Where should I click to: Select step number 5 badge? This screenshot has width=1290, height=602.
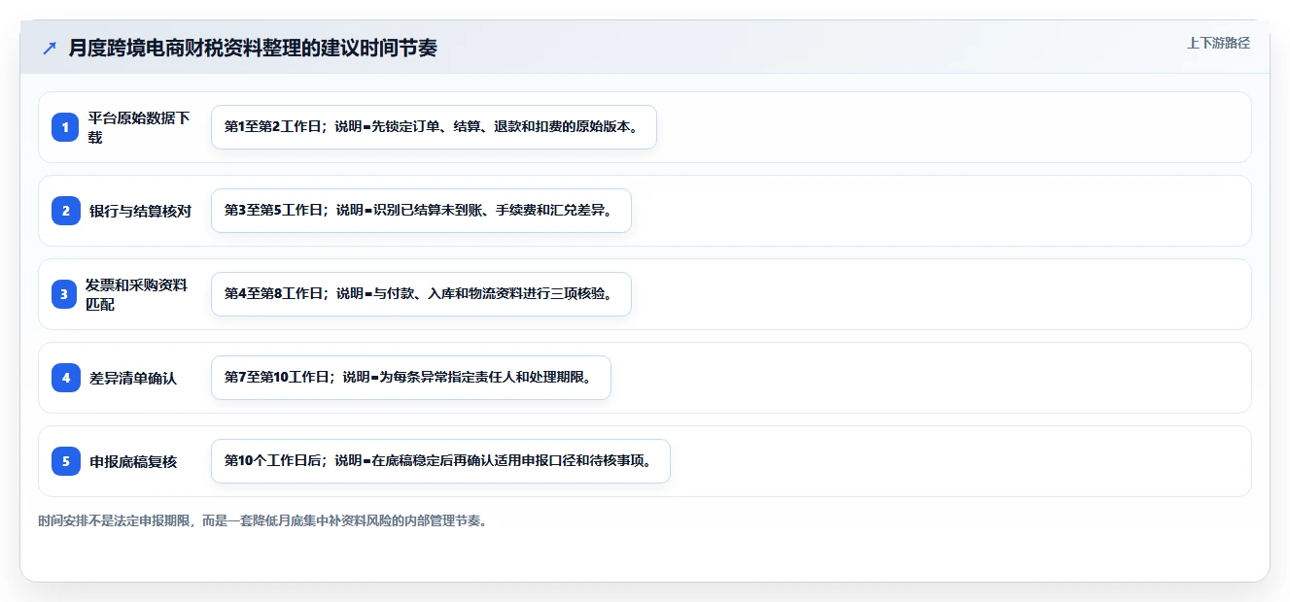pos(66,461)
